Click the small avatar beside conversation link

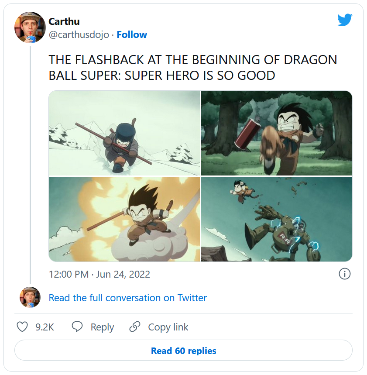click(x=30, y=297)
